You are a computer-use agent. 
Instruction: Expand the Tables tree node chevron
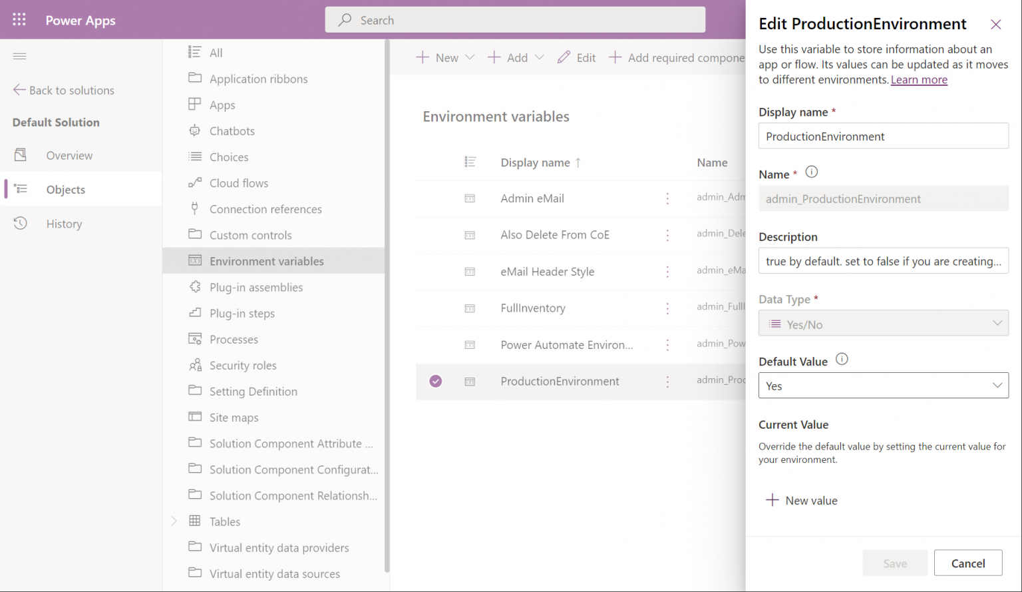click(174, 521)
